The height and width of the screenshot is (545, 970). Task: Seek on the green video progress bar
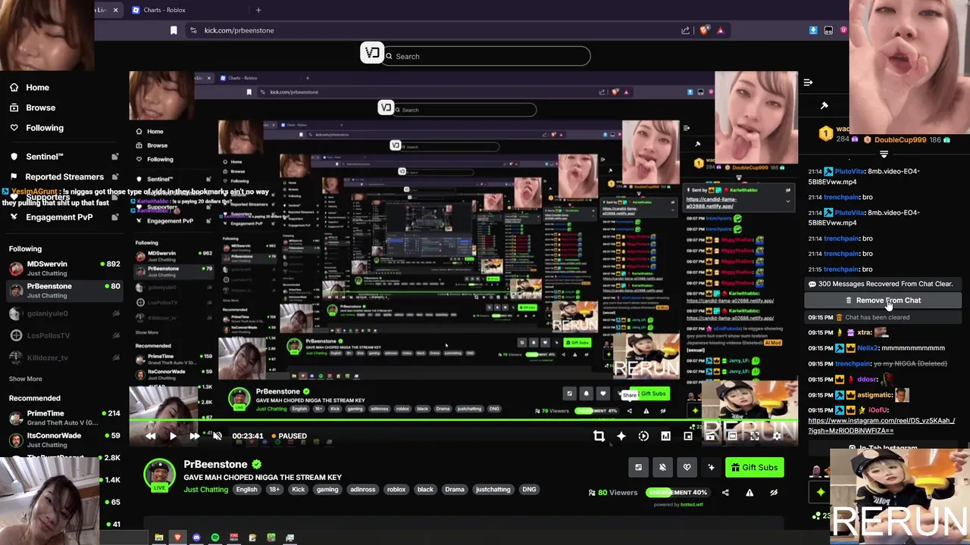(463, 422)
